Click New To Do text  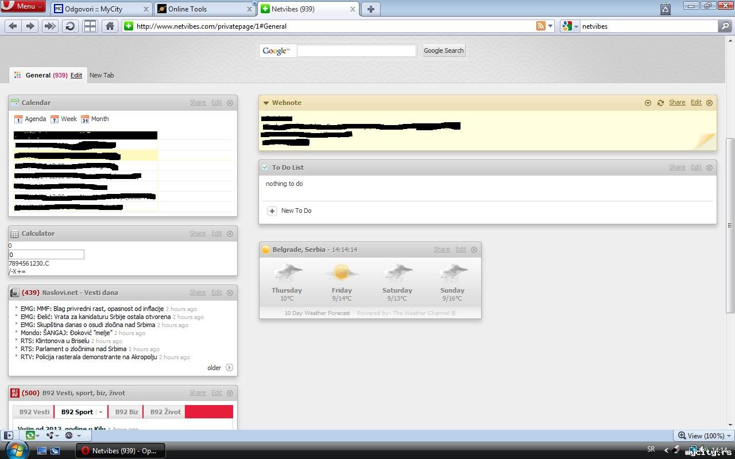[296, 211]
